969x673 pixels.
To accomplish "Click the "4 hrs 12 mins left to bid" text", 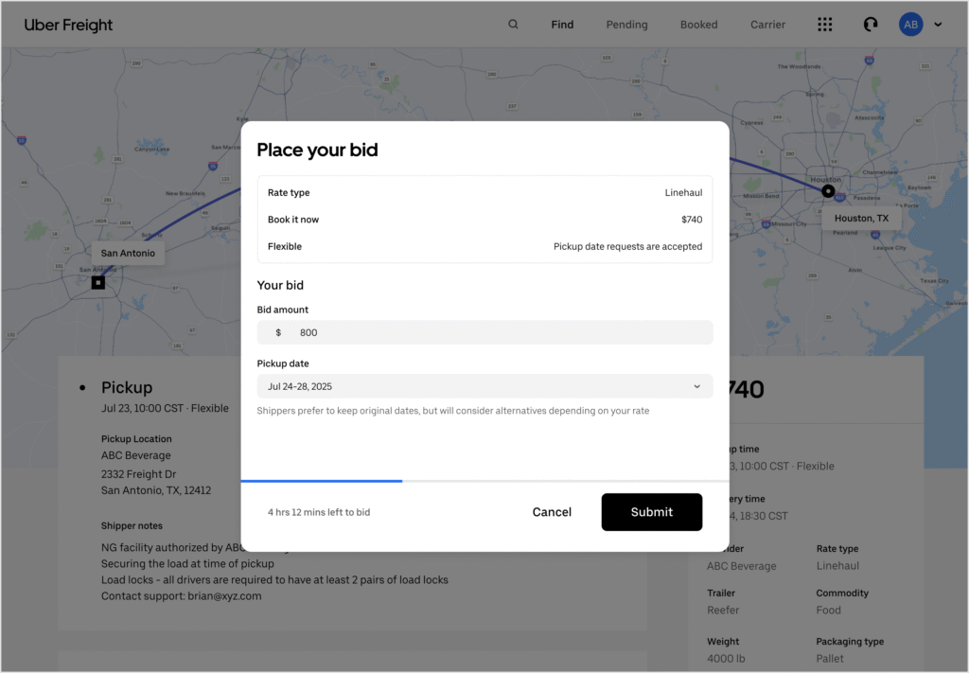I will pos(319,512).
